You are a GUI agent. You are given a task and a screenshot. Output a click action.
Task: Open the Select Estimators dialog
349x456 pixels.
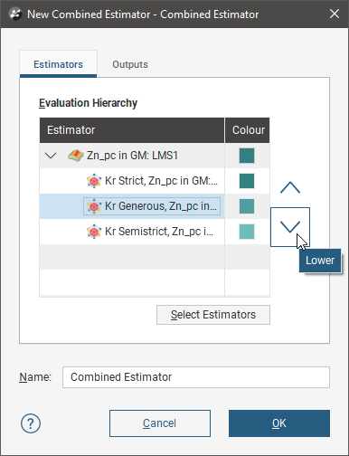tap(213, 315)
